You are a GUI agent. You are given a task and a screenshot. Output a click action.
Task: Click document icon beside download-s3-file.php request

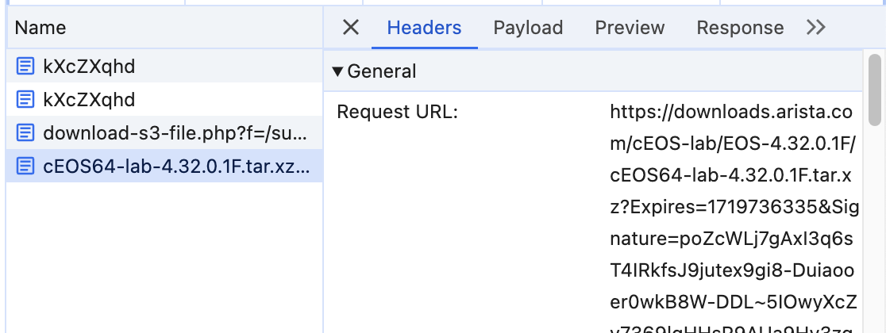[x=25, y=133]
